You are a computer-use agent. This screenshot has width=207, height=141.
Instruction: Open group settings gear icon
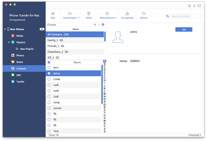pyautogui.click(x=103, y=25)
